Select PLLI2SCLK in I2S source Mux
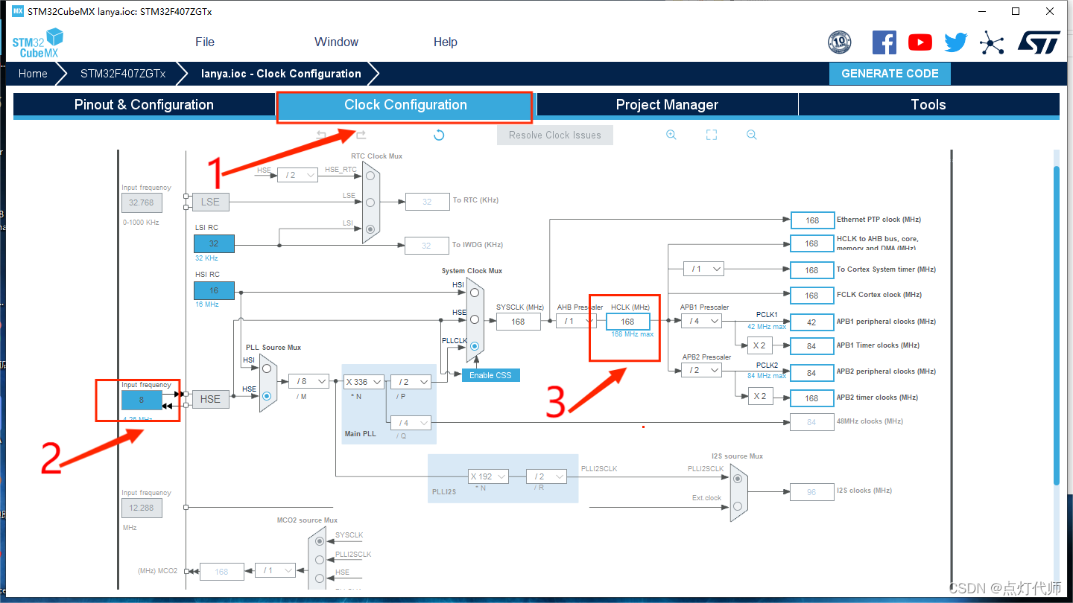Screen dimensions: 1073x603 [737, 477]
